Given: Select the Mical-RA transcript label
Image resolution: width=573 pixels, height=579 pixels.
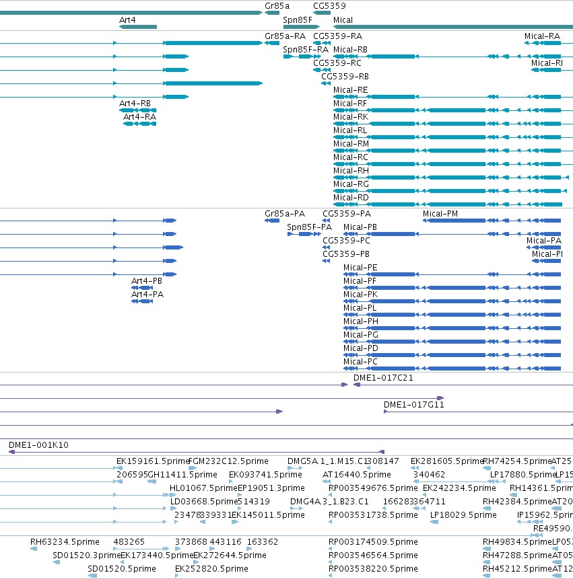Looking at the screenshot, I should [x=542, y=36].
